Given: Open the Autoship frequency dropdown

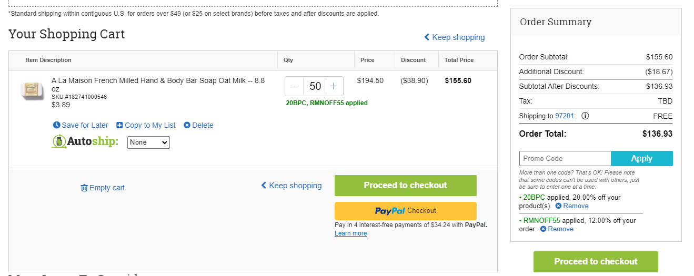Looking at the screenshot, I should click(x=148, y=142).
